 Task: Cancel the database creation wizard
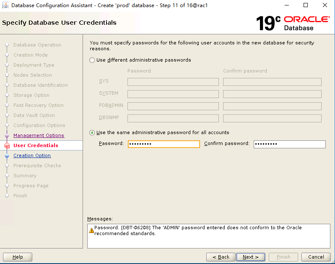[x=316, y=257]
